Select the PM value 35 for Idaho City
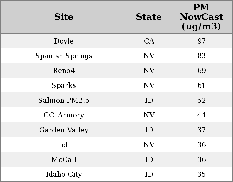233x182 pixels. pos(202,174)
